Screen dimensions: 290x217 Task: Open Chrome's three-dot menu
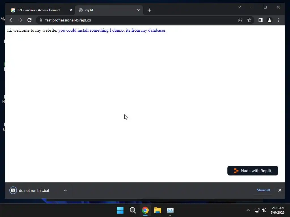point(279,20)
